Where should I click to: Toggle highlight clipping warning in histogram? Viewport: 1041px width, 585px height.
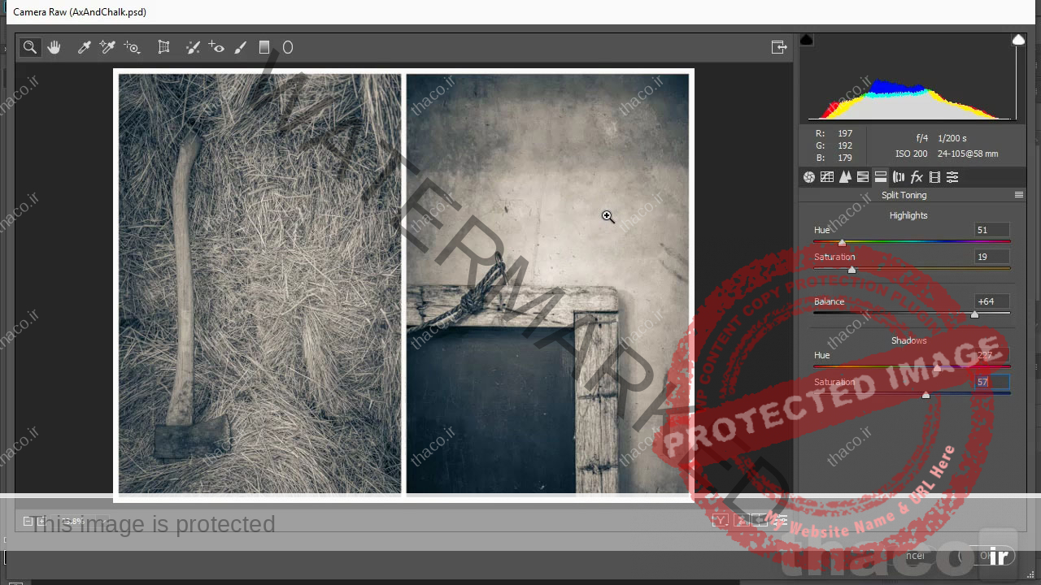tap(1018, 40)
